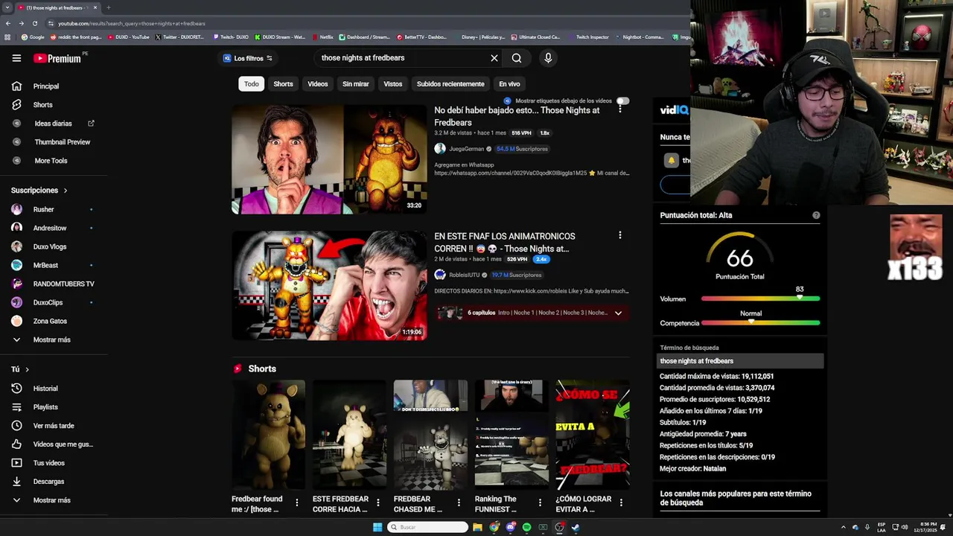Open Steam from the Windows taskbar
Viewport: 953px width, 536px height.
(x=576, y=527)
